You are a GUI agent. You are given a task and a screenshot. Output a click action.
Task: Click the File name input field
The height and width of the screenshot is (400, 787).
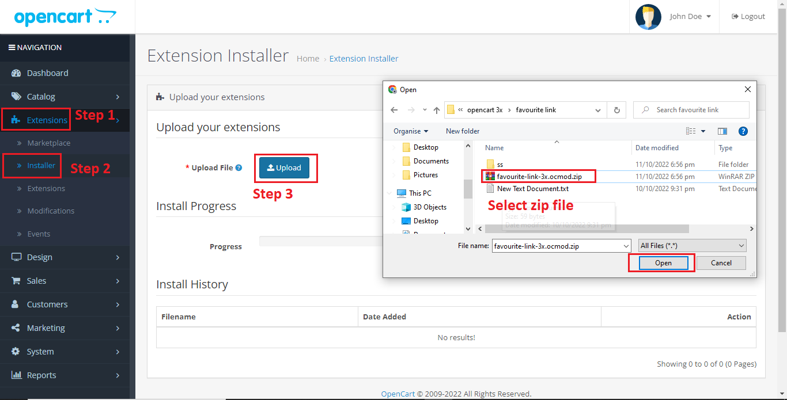coord(557,246)
